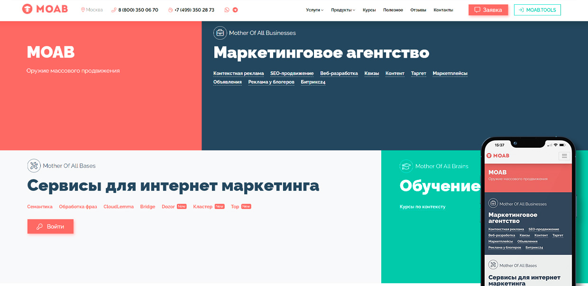Open the Dozor tool link
588x286 pixels.
tap(168, 207)
